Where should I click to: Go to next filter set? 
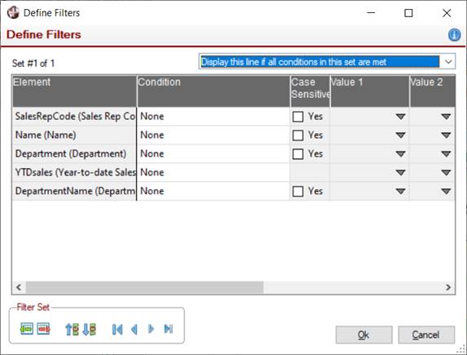pyautogui.click(x=151, y=329)
